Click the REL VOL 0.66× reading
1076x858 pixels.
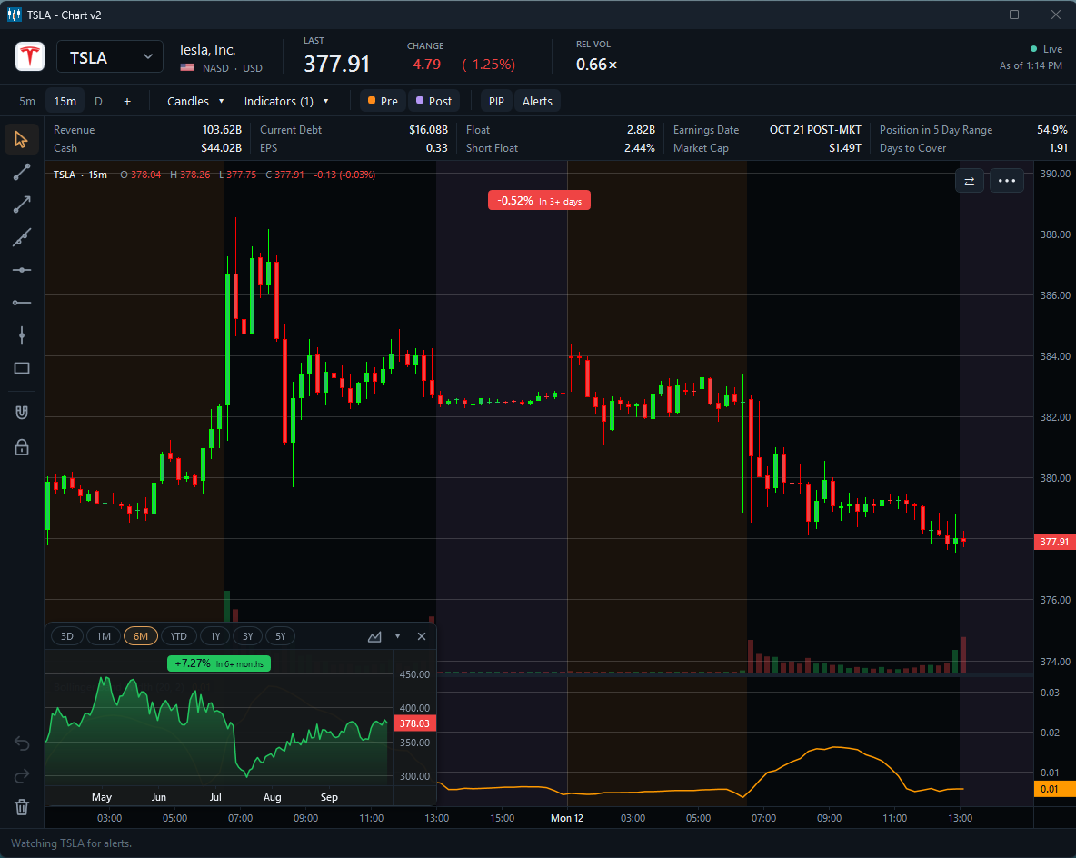[596, 65]
